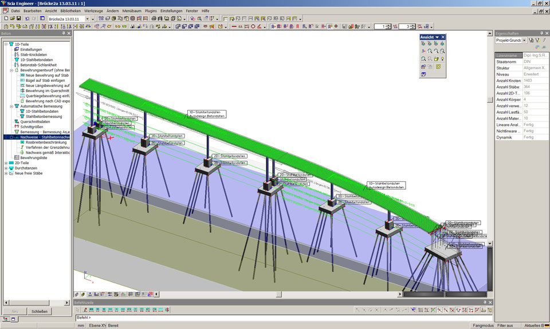Click the Save project icon
The height and width of the screenshot is (329, 550).
tap(19, 18)
